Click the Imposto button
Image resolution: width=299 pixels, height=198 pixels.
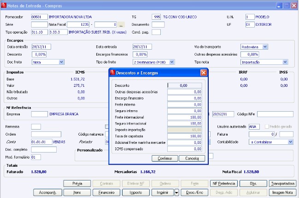[136, 192]
